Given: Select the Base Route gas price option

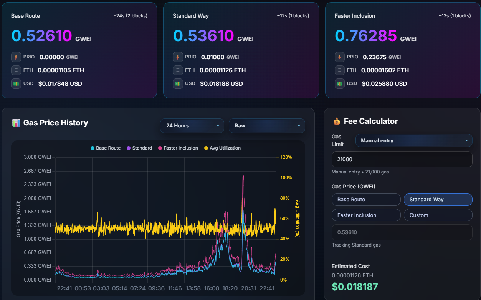Looking at the screenshot, I should (366, 200).
